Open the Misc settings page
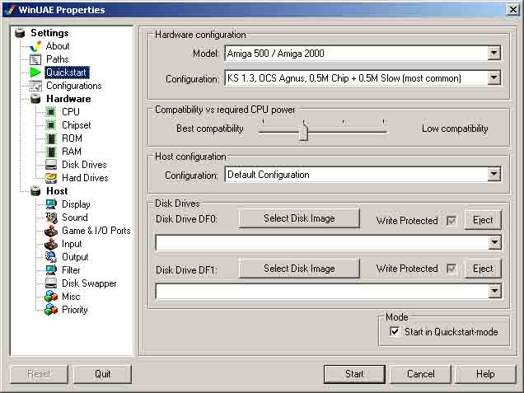 click(x=71, y=297)
